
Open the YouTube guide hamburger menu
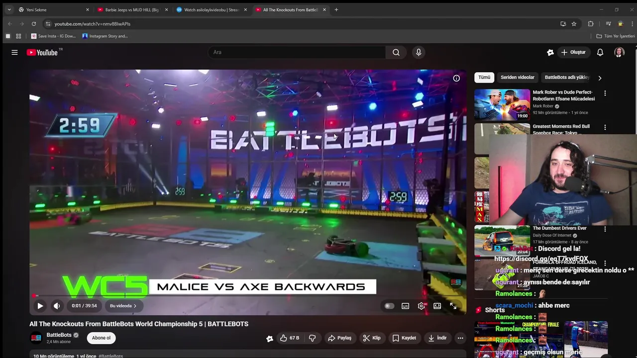(x=14, y=52)
